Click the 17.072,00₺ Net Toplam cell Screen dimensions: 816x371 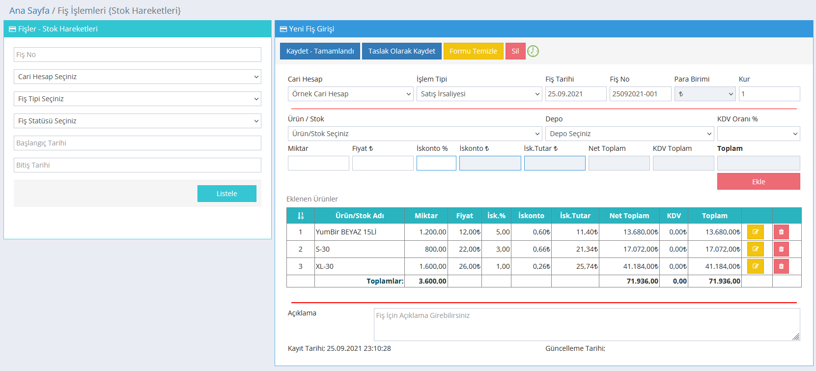pyautogui.click(x=629, y=249)
